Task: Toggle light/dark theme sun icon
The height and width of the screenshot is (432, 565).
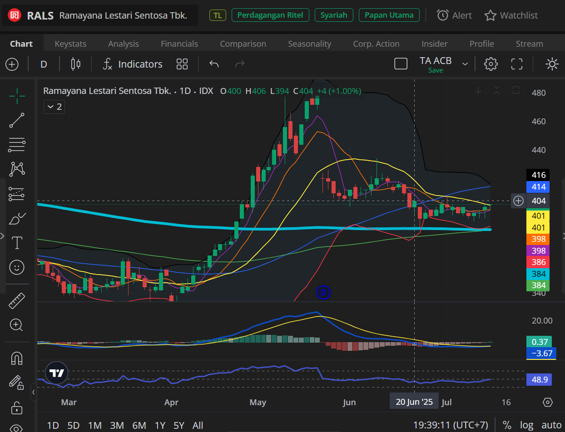Action: tap(552, 64)
